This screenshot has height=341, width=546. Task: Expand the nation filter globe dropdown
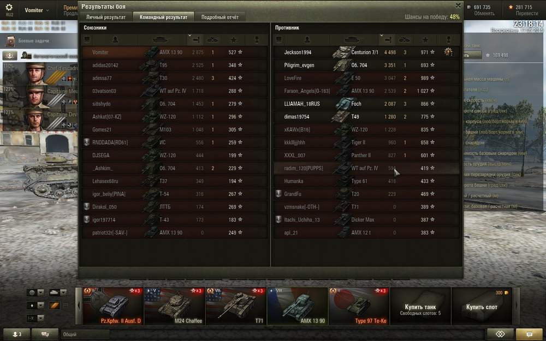tap(35, 292)
